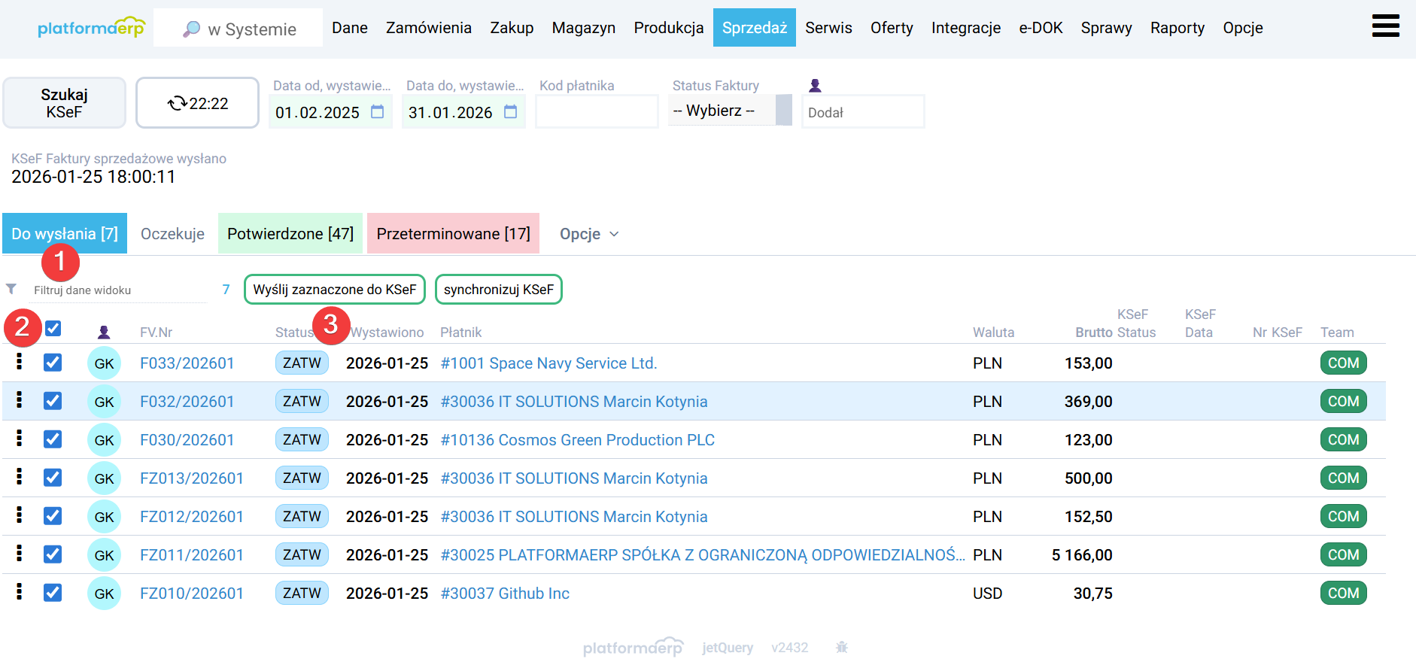Open the Integracje menu
1416x665 pixels.
coord(966,28)
